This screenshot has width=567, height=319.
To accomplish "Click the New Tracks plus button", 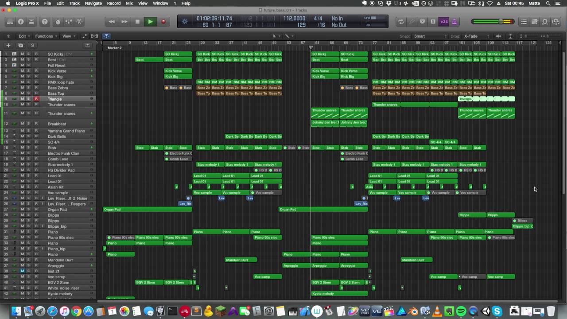I will [8, 45].
